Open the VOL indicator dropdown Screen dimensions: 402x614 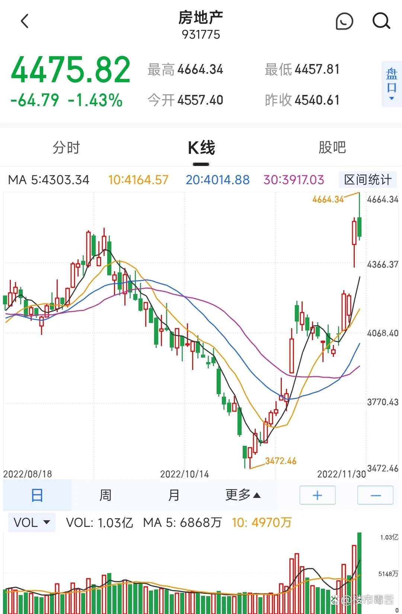click(32, 522)
